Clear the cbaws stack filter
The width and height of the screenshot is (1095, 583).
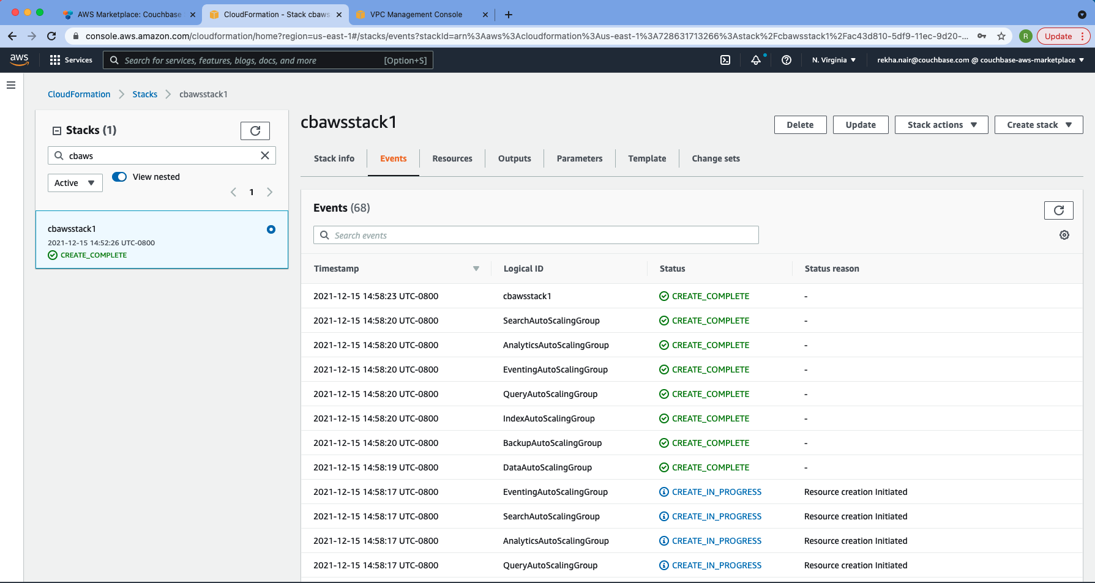[x=265, y=155]
